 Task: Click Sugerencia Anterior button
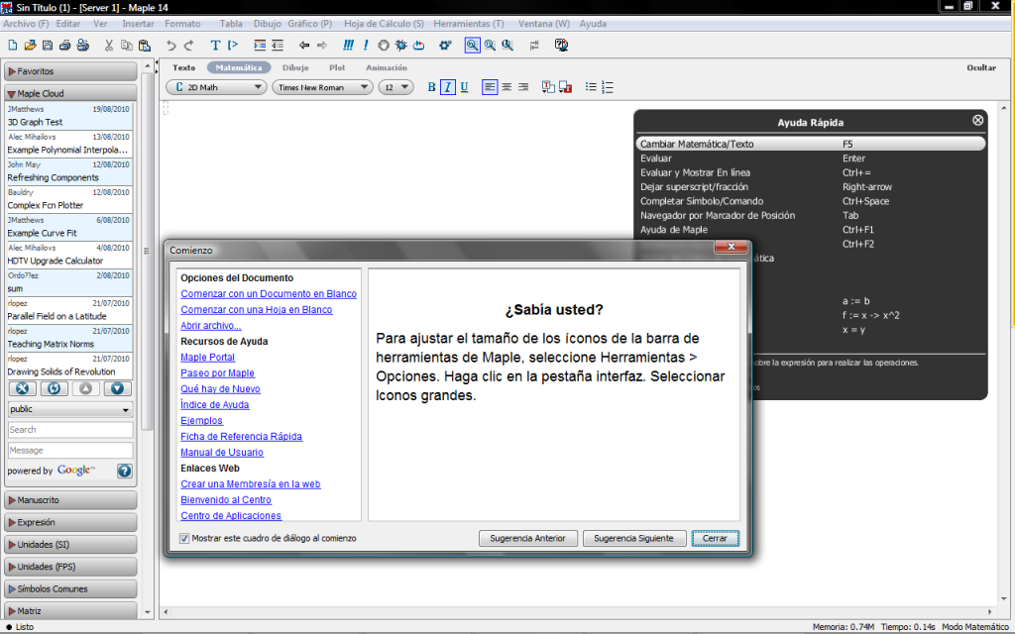527,538
